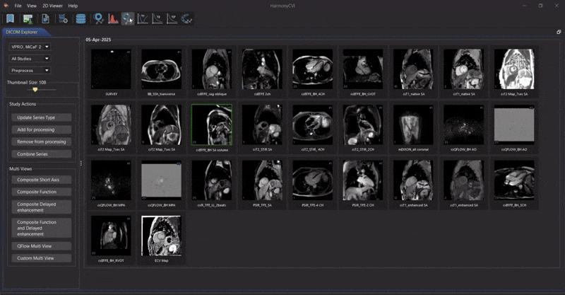Click the Custom Multi View button

(42, 258)
